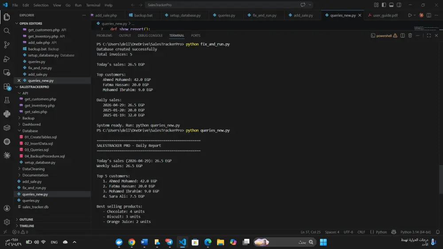
Task: Open the Testing flask view
Action: tap(7, 100)
